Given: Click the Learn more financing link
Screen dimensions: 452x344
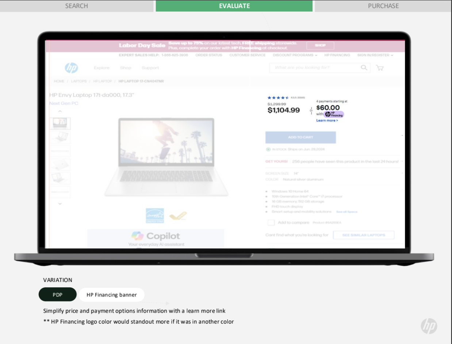Looking at the screenshot, I should click(327, 121).
